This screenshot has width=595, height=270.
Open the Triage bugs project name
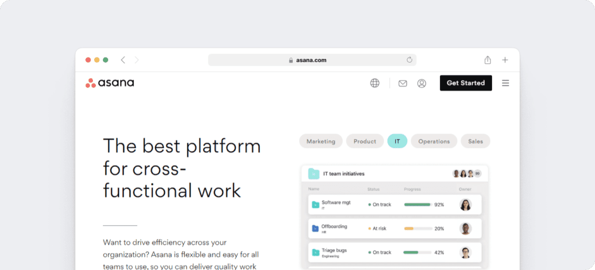point(334,250)
